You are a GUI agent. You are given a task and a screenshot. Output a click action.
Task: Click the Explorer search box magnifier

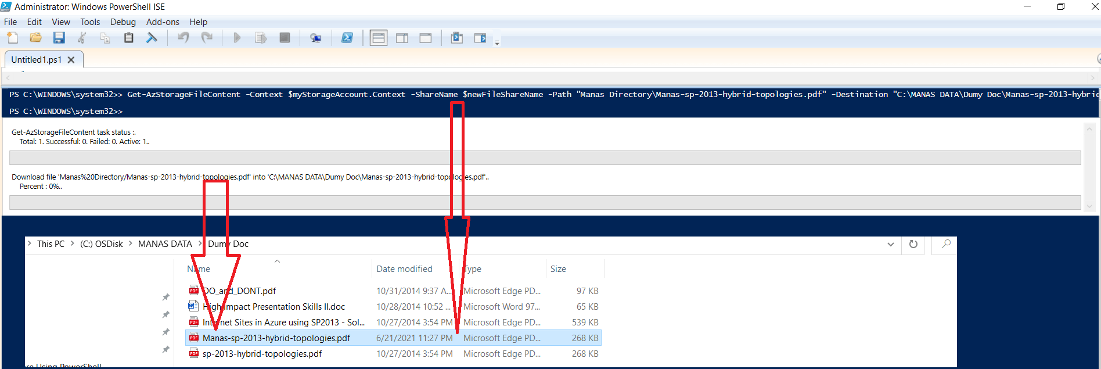point(946,244)
